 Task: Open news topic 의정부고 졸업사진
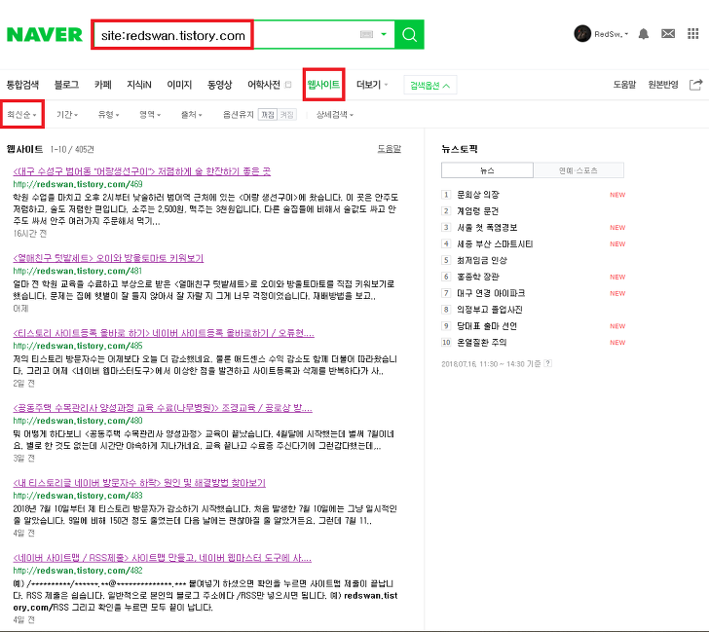tap(490, 310)
